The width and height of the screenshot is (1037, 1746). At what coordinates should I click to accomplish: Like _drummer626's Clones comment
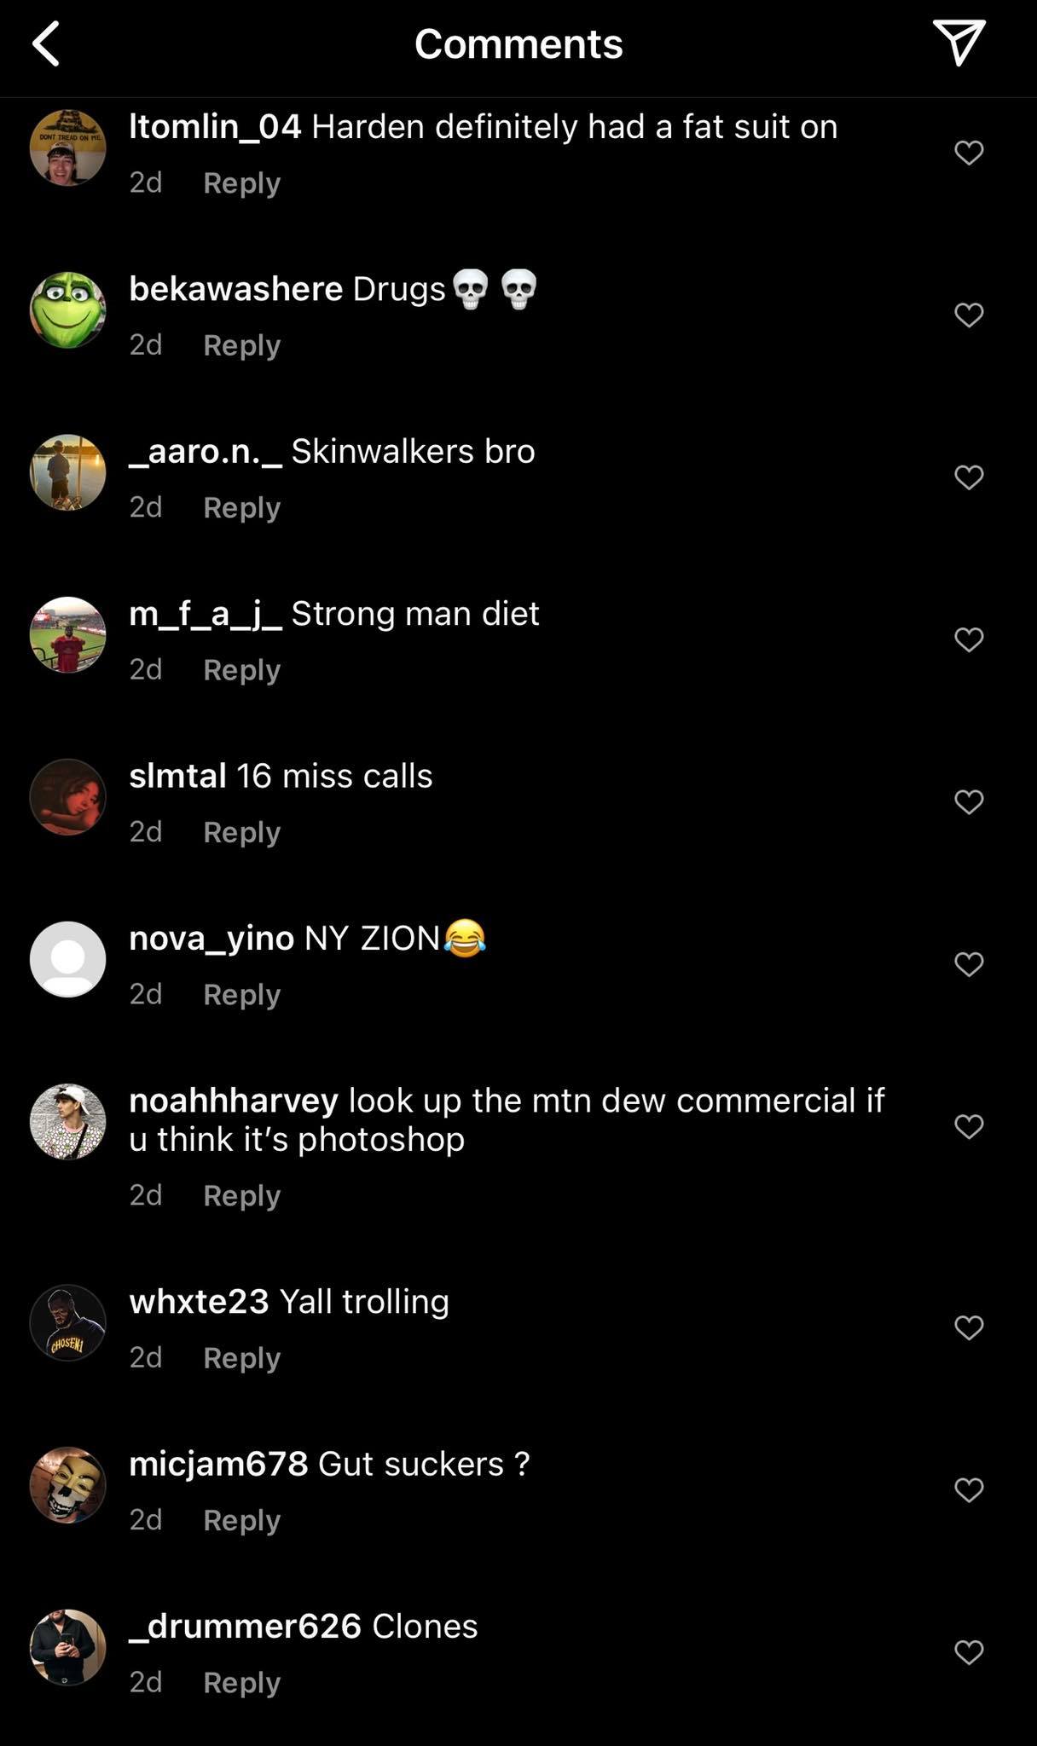point(969,1652)
